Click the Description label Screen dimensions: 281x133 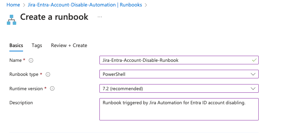click(x=21, y=103)
